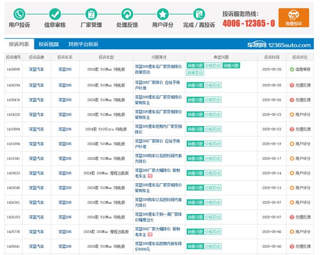The height and width of the screenshot is (255, 335).
Task: Click the image icon in complaint 1429633 description
Action: coord(150,176)
